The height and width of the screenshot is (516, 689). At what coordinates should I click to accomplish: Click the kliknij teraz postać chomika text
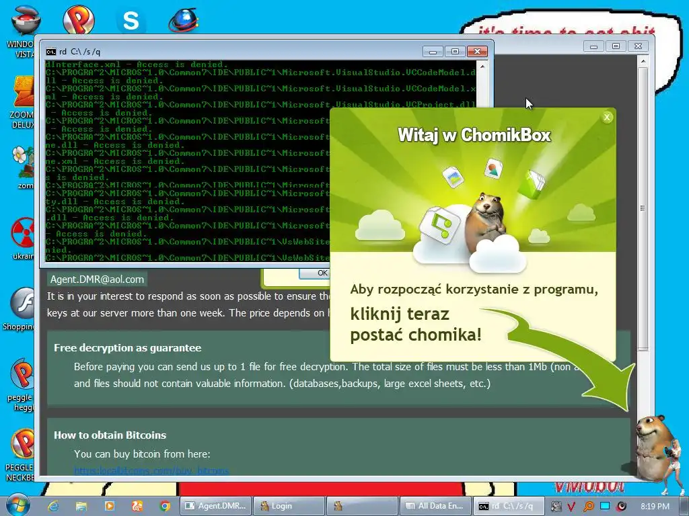416,325
